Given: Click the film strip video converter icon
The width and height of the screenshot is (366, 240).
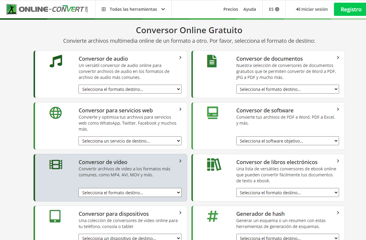Looking at the screenshot, I should click(x=56, y=164).
